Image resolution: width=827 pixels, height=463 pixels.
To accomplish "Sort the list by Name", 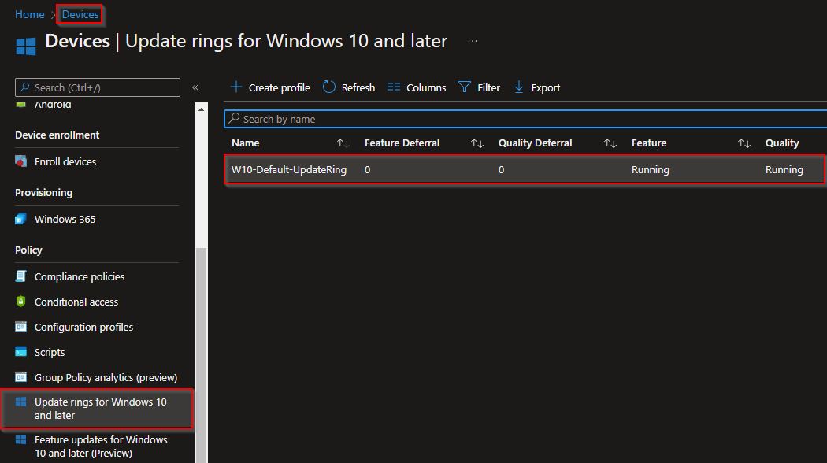I will tap(245, 143).
